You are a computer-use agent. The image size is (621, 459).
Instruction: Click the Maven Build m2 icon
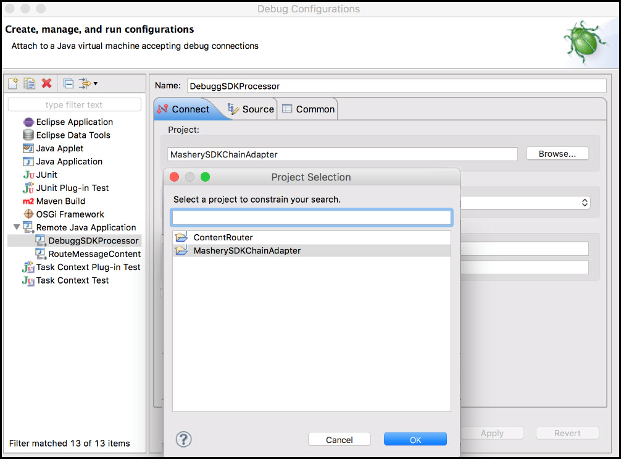[28, 201]
